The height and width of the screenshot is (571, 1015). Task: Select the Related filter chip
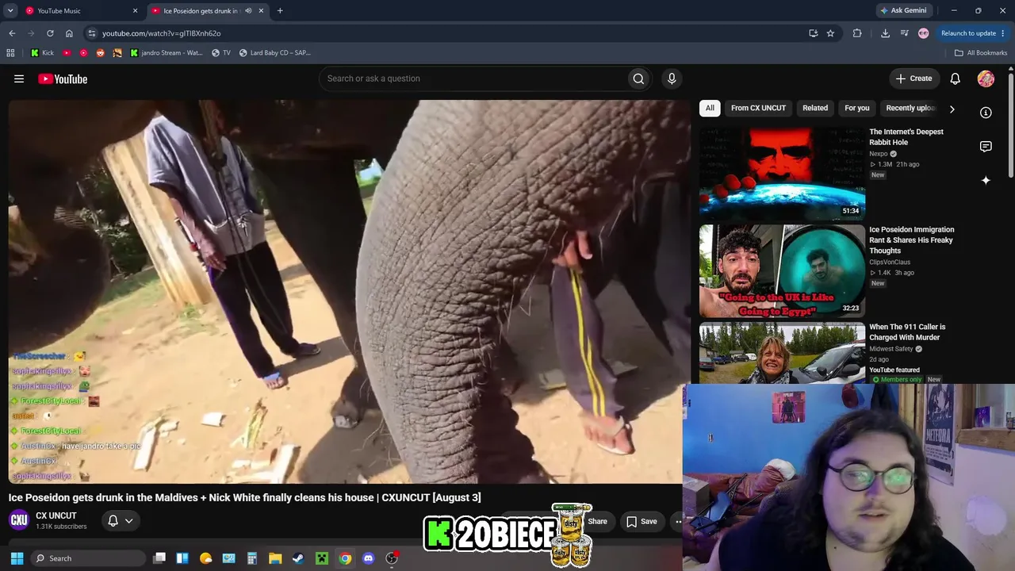pos(815,109)
